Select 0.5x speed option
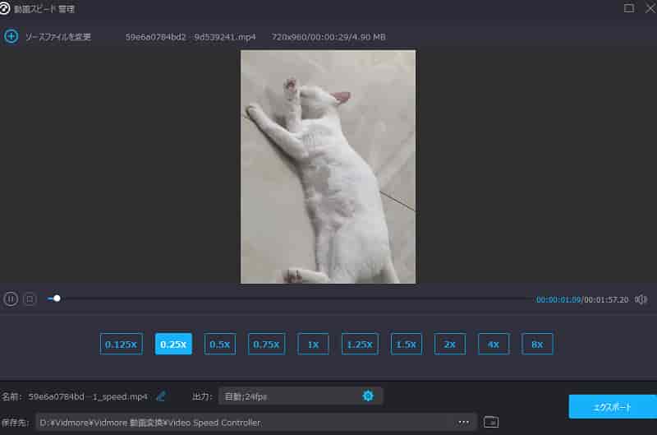657x435 pixels. (220, 344)
